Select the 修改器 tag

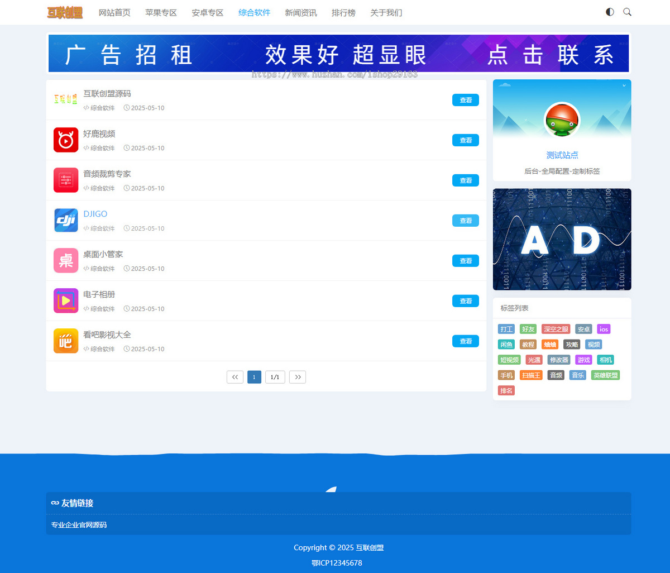[559, 360]
